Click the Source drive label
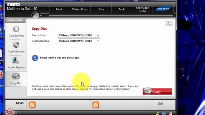 coord(39,35)
